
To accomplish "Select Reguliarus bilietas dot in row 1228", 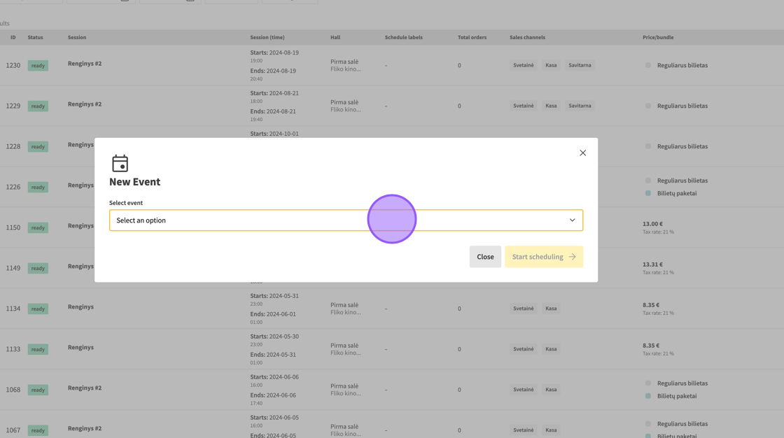I will [648, 146].
